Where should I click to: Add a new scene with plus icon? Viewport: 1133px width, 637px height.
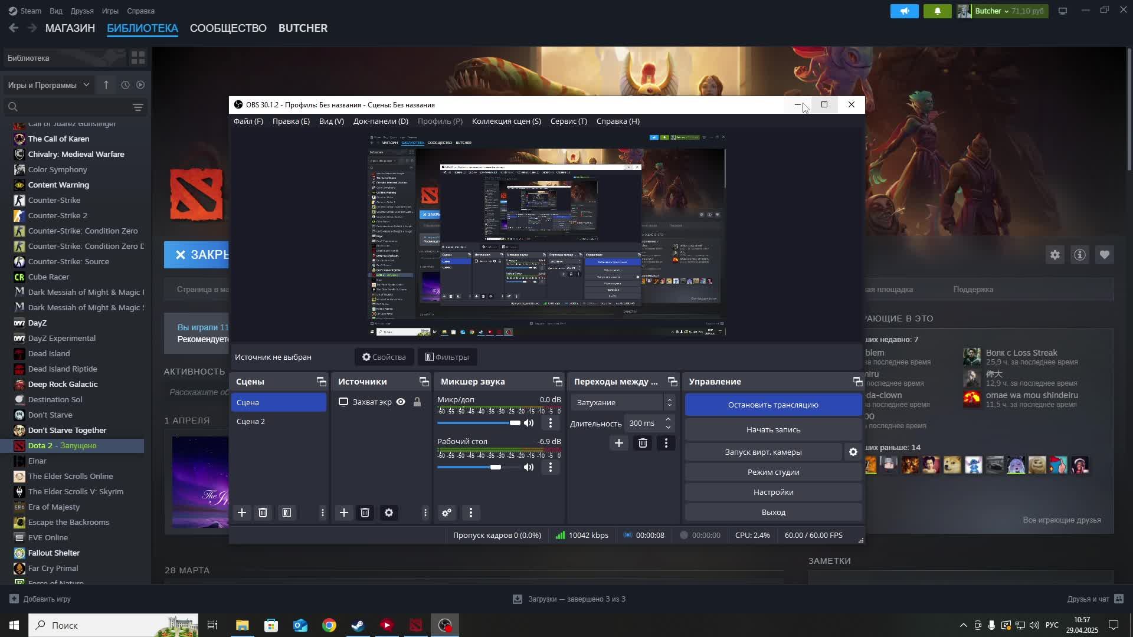coord(242,513)
